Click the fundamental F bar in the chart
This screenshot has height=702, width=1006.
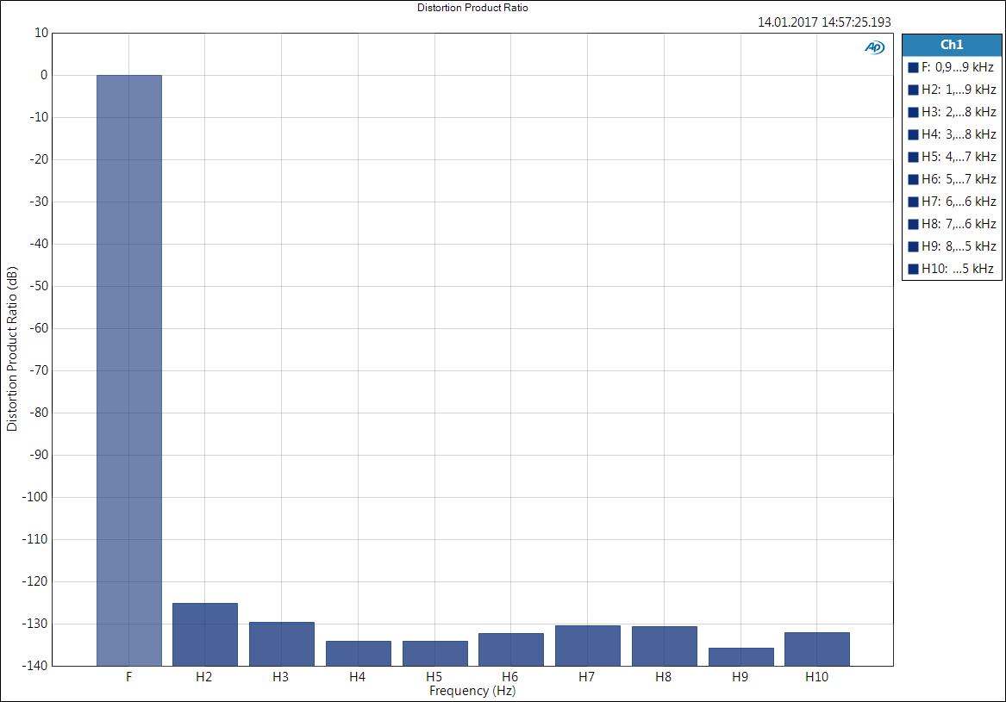point(129,370)
